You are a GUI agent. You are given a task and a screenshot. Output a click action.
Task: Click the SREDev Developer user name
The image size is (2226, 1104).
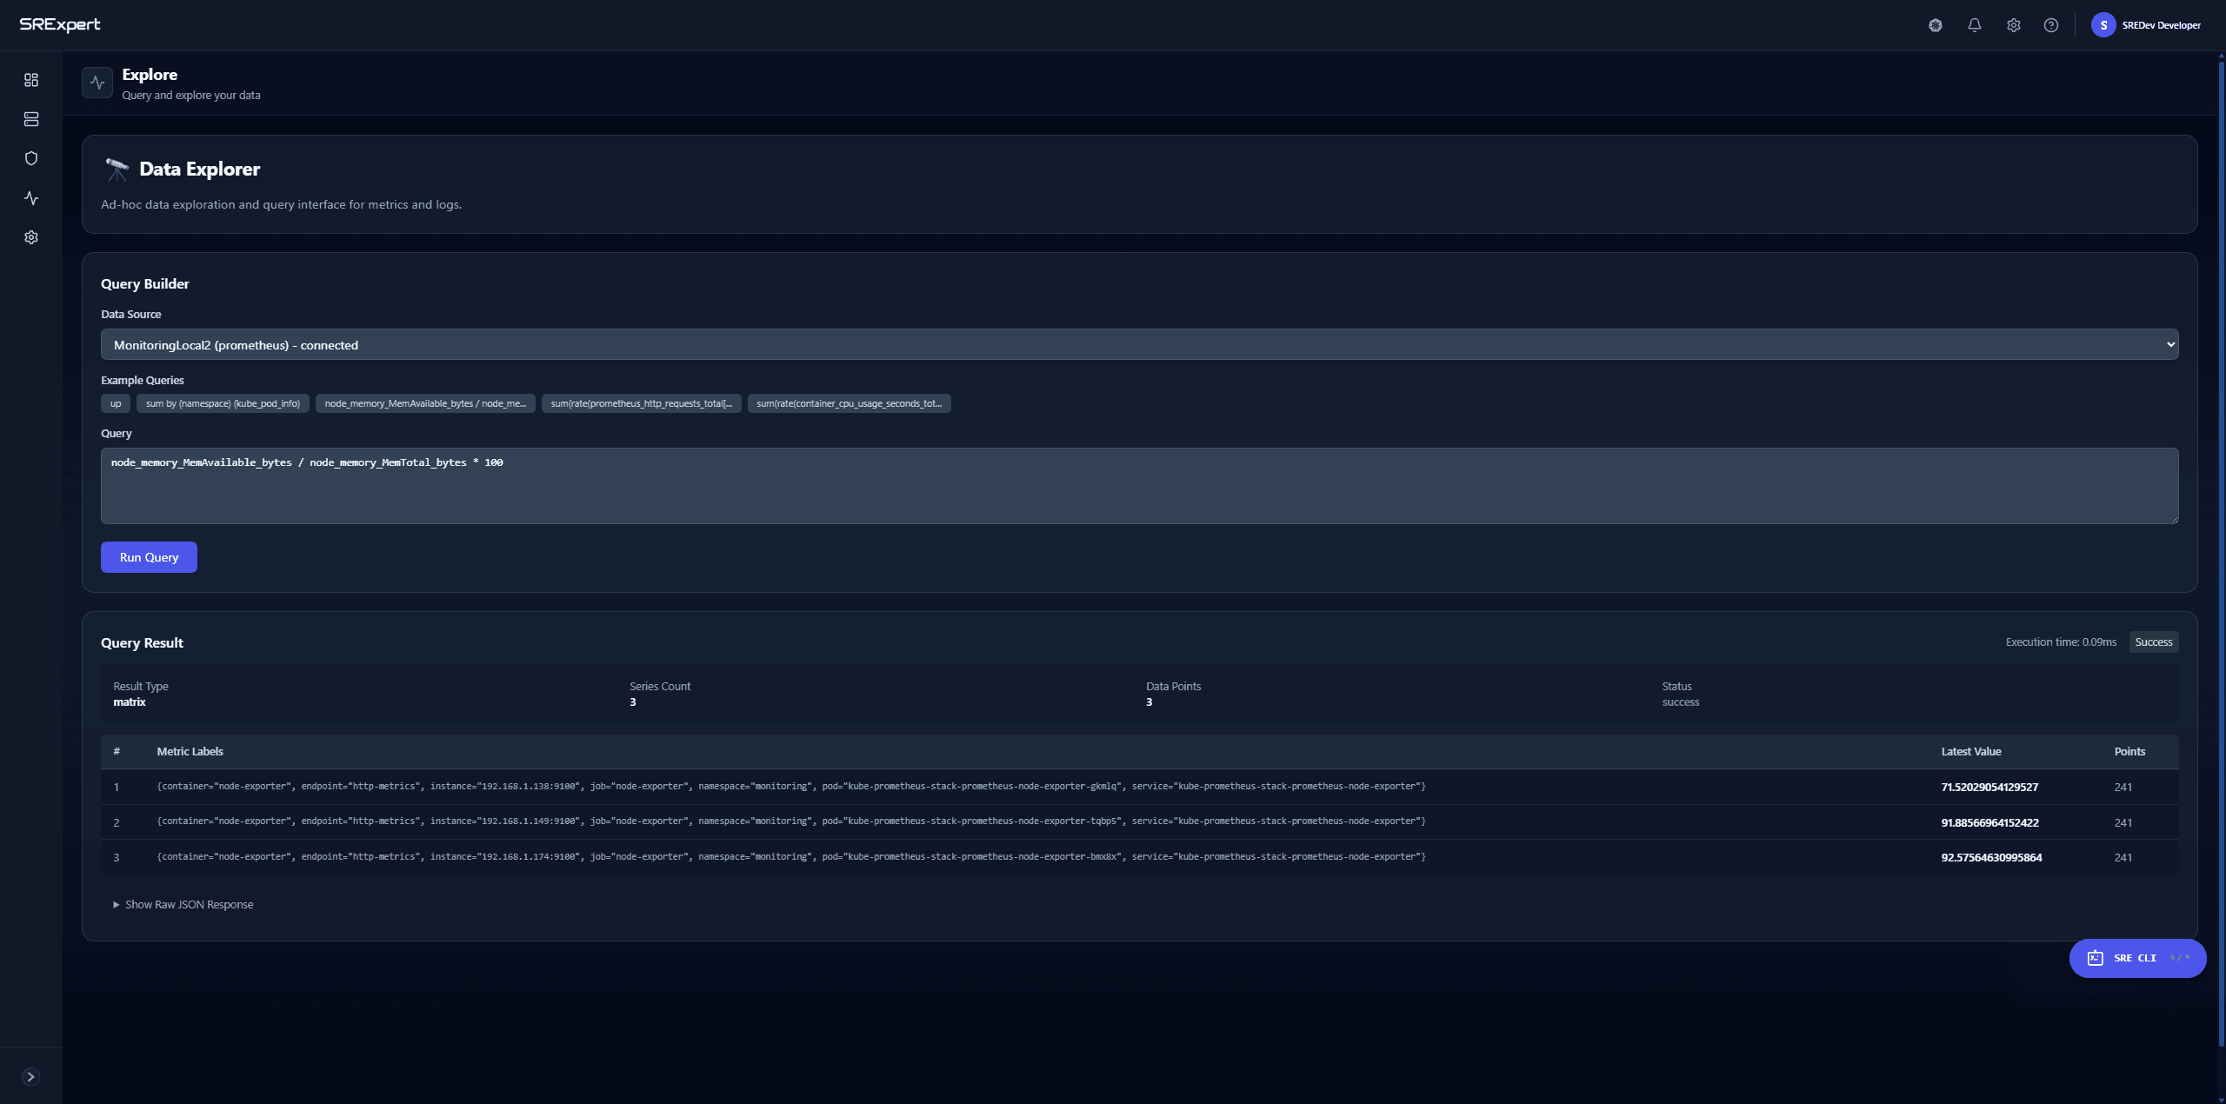2162,25
